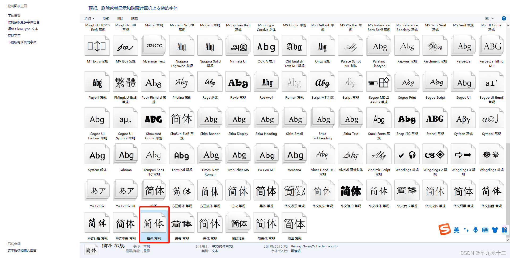
Task: Select the Papyrus font icon
Action: pyautogui.click(x=407, y=46)
